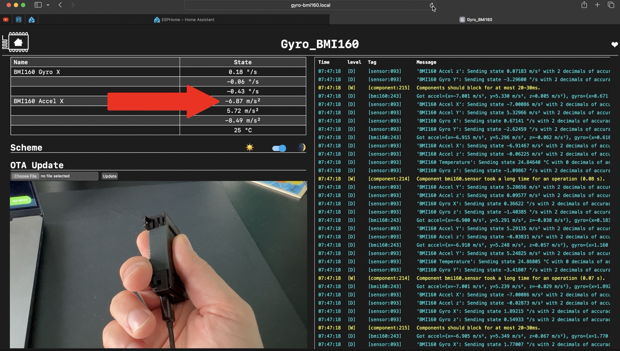
Task: Click the 0.18 °/s state value
Action: pos(243,72)
